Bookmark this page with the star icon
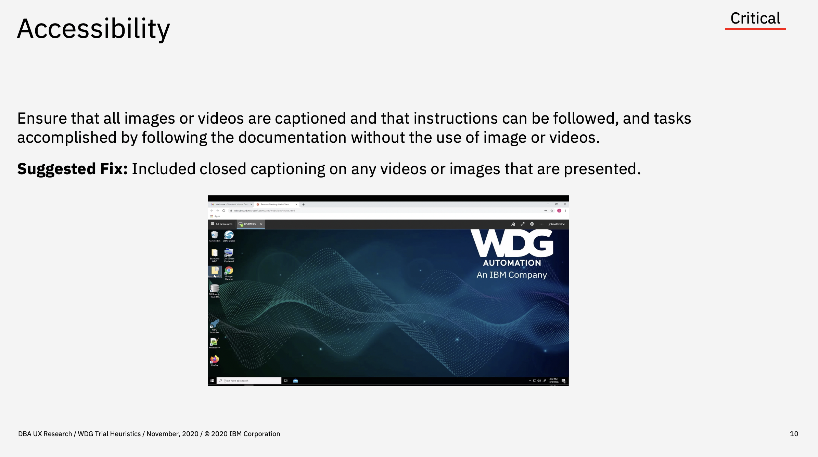 pyautogui.click(x=552, y=211)
